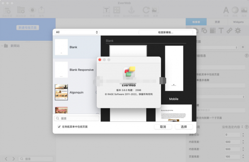Open the Media icon at toolbar end

coord(244,10)
